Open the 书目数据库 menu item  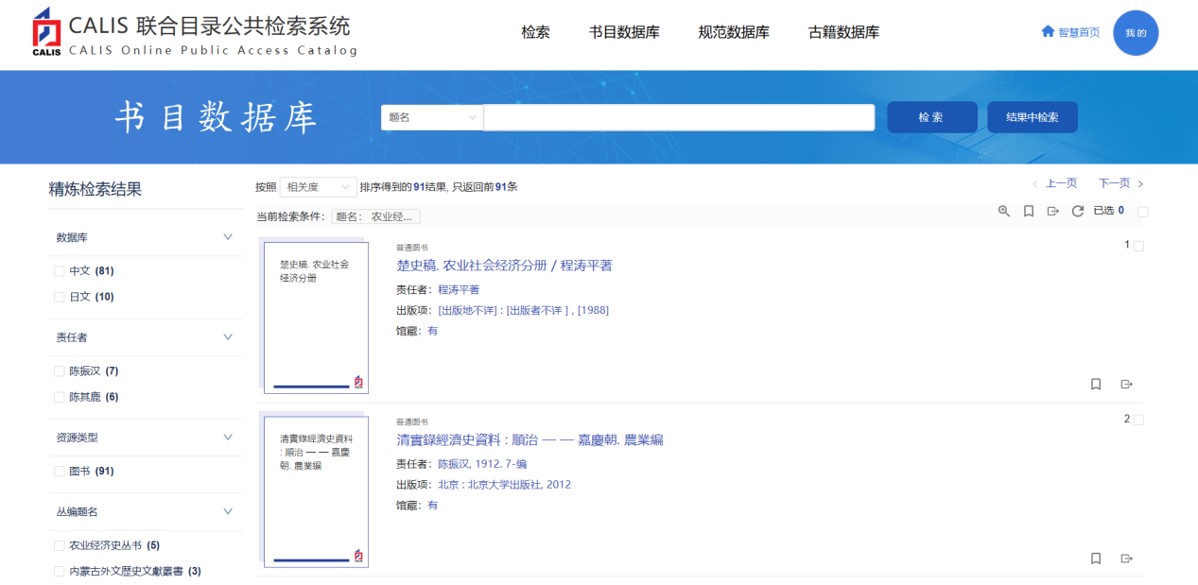[x=624, y=32]
